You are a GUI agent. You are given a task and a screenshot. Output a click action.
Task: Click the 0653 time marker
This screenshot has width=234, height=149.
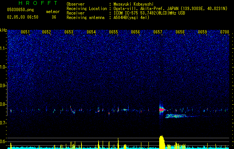pyautogui.click(x=69, y=32)
